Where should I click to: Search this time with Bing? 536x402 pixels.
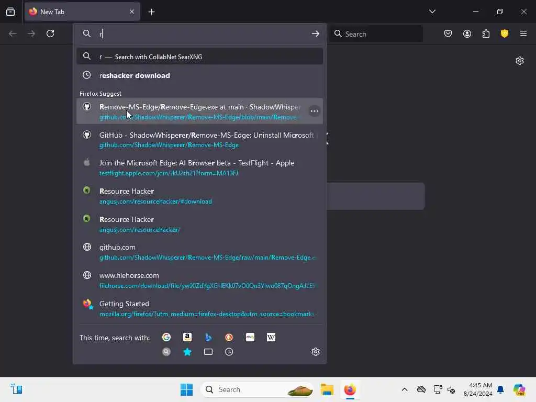[208, 338]
